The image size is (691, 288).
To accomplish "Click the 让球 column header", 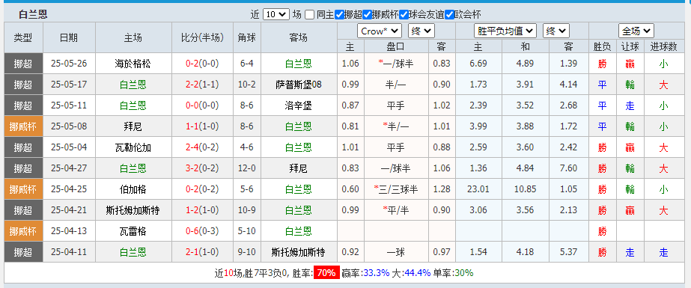I will 630,46.
